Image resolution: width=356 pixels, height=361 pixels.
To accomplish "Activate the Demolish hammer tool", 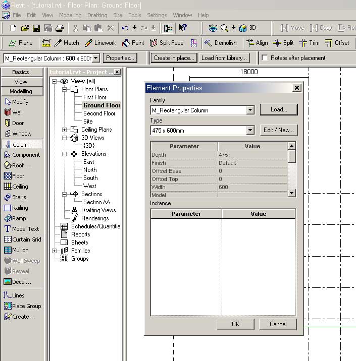I will [221, 43].
